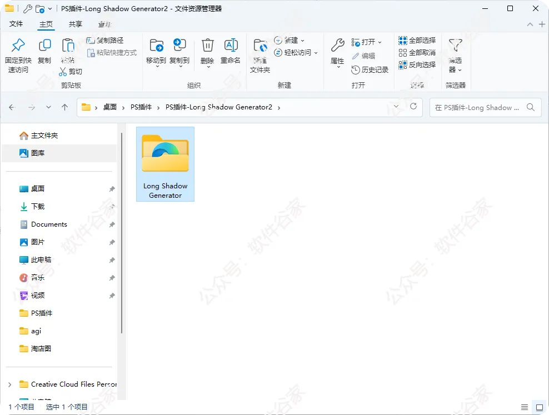
Task: Go Up one folder level arrow
Action: click(x=65, y=107)
